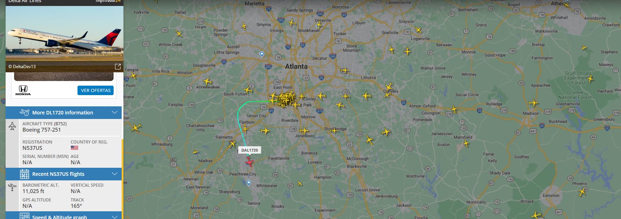Select the yellow plane near Madison

pyautogui.click(x=533, y=103)
